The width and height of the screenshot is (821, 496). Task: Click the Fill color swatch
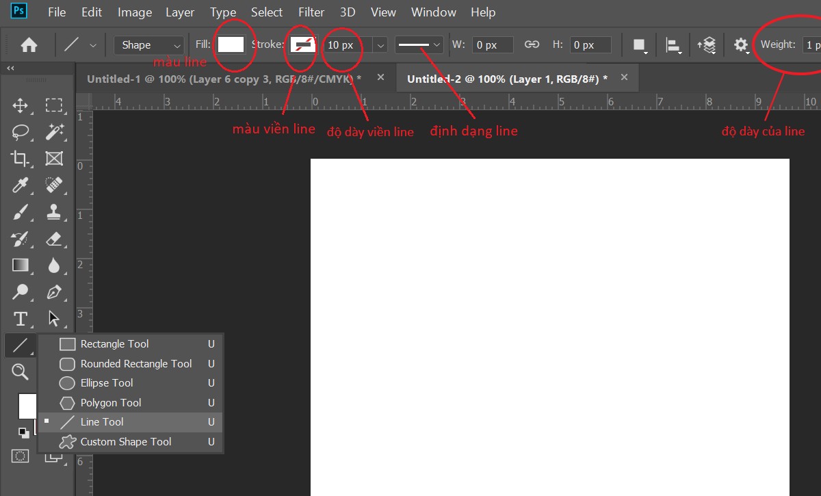(231, 44)
